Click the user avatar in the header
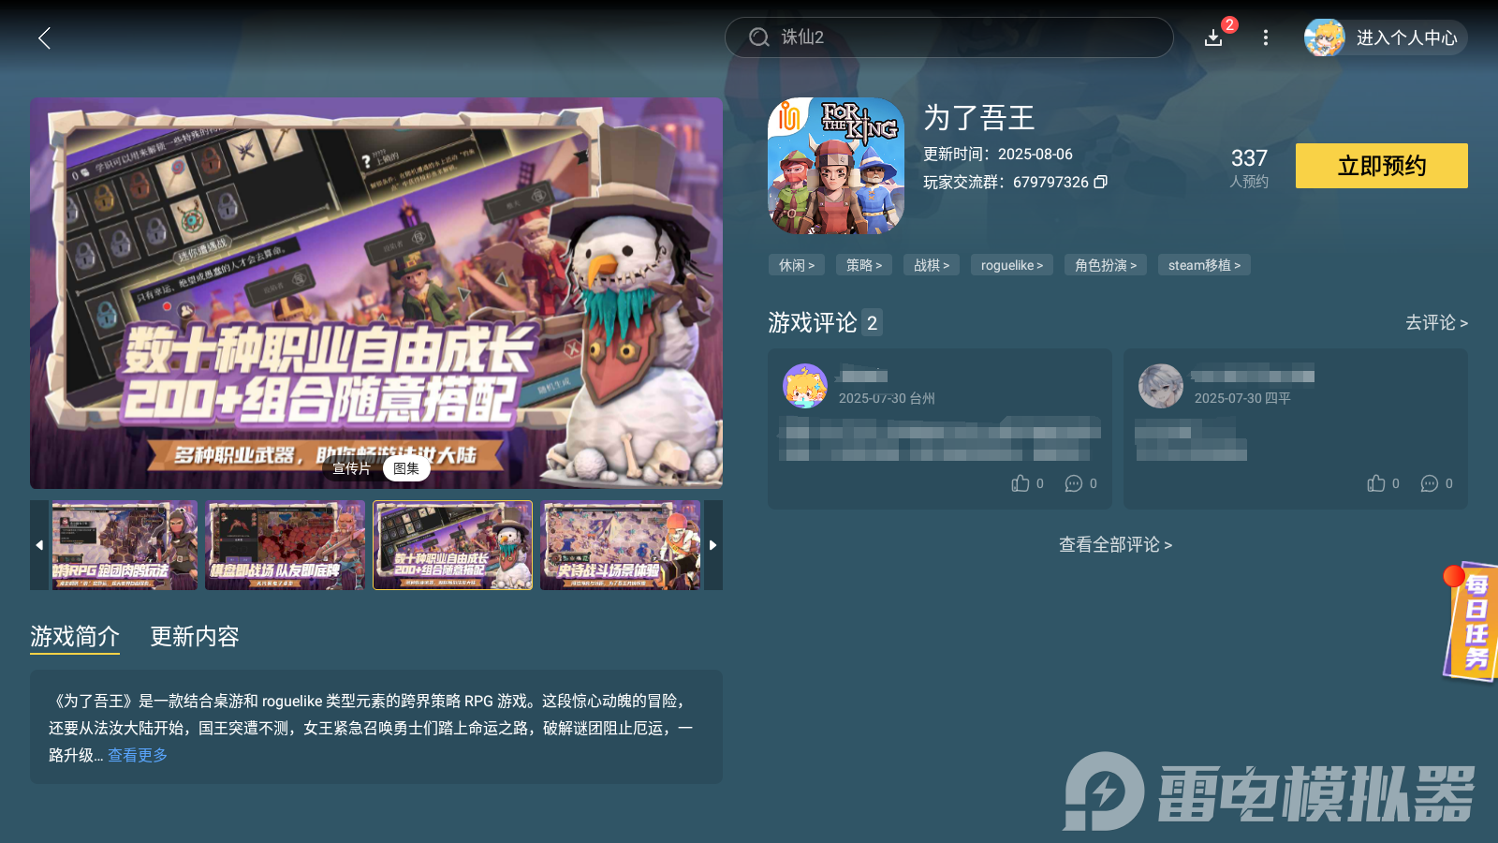The height and width of the screenshot is (843, 1498). click(x=1325, y=37)
